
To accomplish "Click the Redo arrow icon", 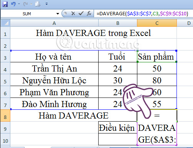I will click(x=26, y=4).
